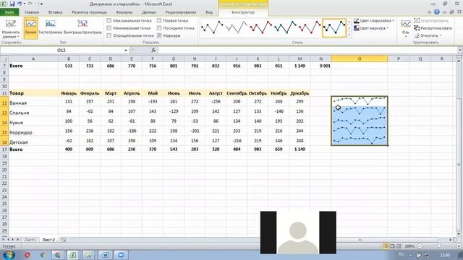Screen dimensions: 463x260
Task: Click the Name Box showing O12
Action: click(61, 50)
